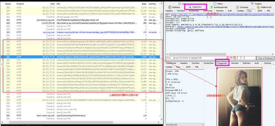Show more response tabs via overflow arrow
275x126 pixels.
273,64
